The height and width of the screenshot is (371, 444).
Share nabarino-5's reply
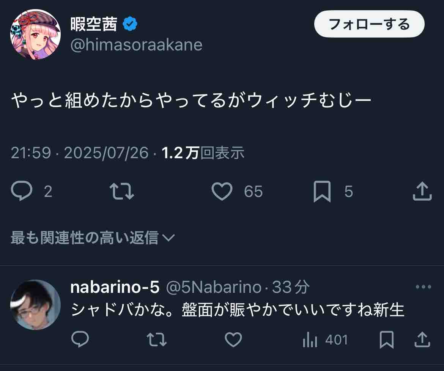(422, 340)
